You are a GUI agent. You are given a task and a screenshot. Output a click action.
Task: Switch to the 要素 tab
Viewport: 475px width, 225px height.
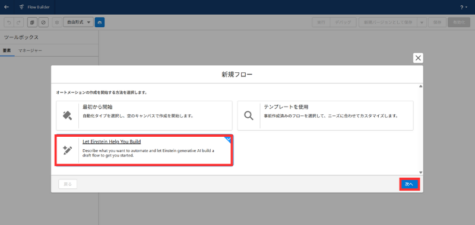pyautogui.click(x=7, y=50)
